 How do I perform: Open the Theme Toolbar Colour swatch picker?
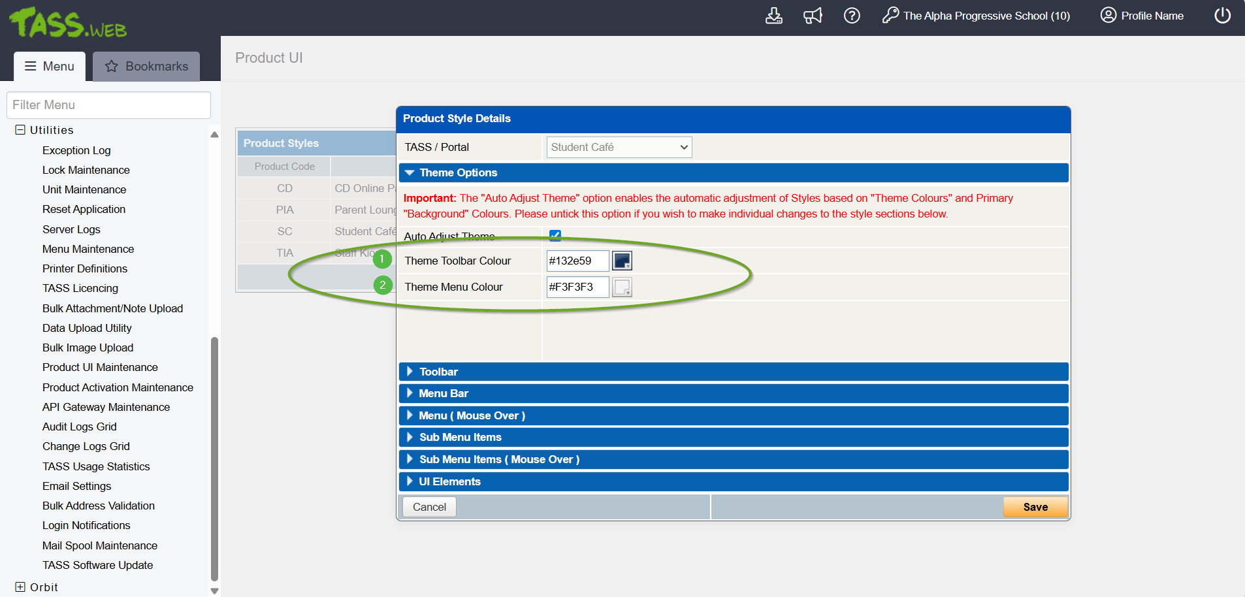[622, 261]
